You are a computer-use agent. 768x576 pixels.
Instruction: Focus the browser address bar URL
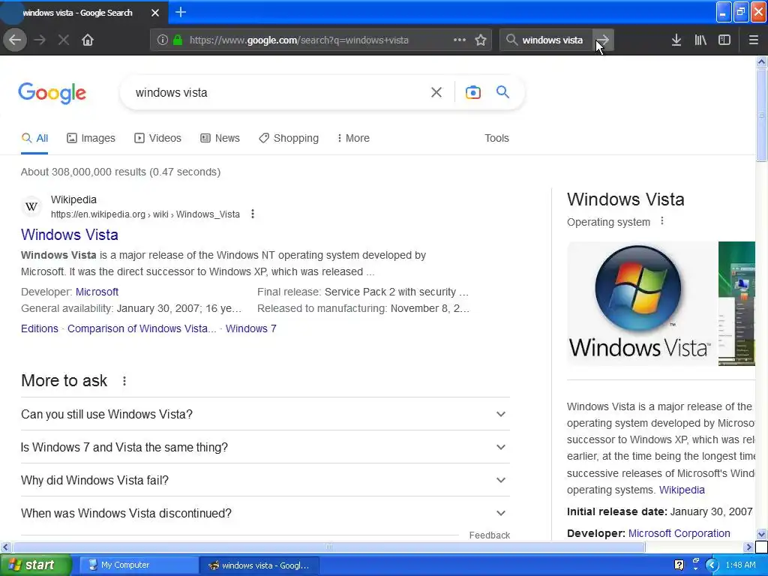click(298, 40)
